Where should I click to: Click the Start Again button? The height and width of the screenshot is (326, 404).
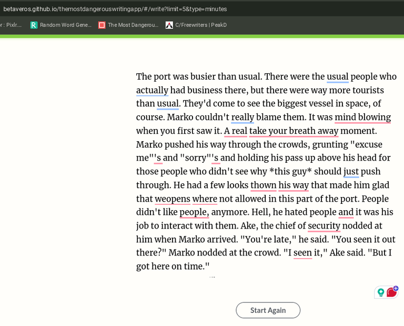point(268,310)
